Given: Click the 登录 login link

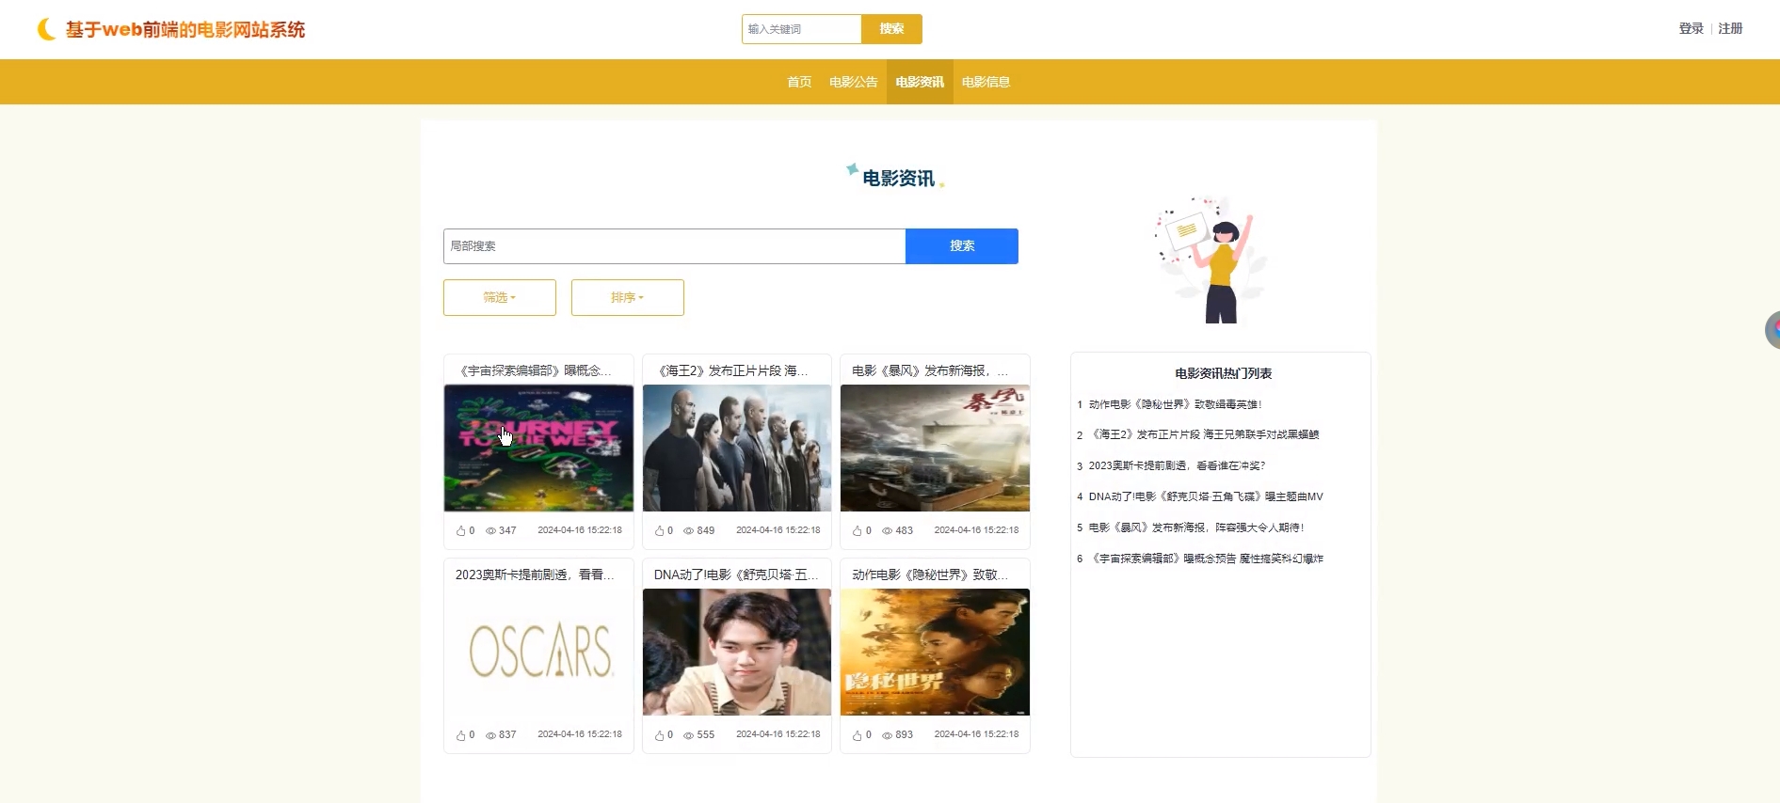Looking at the screenshot, I should [x=1692, y=28].
